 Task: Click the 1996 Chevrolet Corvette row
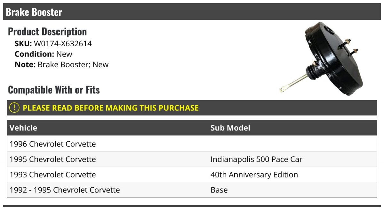192,144
